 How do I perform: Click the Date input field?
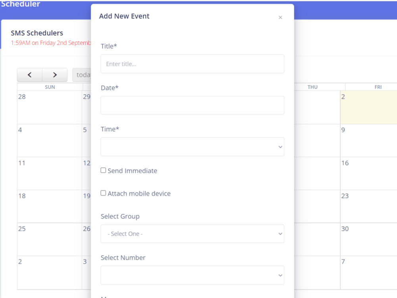(x=193, y=105)
